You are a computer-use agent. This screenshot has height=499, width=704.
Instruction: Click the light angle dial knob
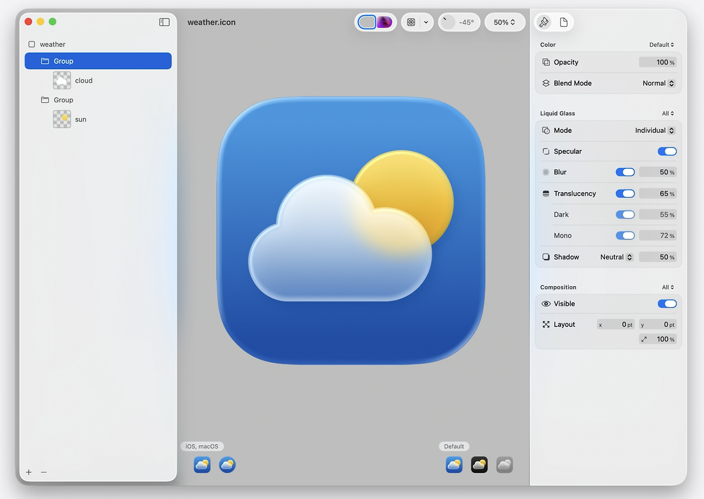(448, 23)
